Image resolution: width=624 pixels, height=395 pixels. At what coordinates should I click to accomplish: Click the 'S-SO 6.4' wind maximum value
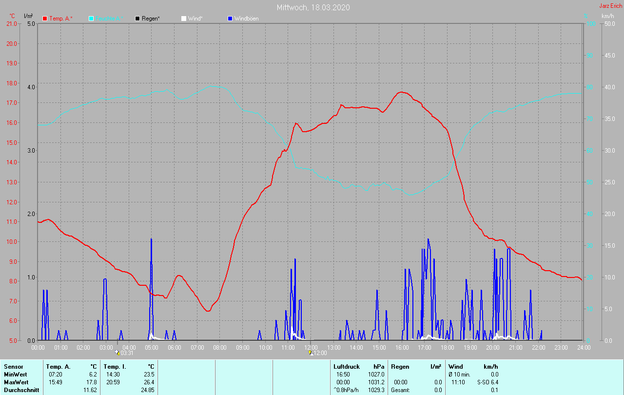pos(487,382)
